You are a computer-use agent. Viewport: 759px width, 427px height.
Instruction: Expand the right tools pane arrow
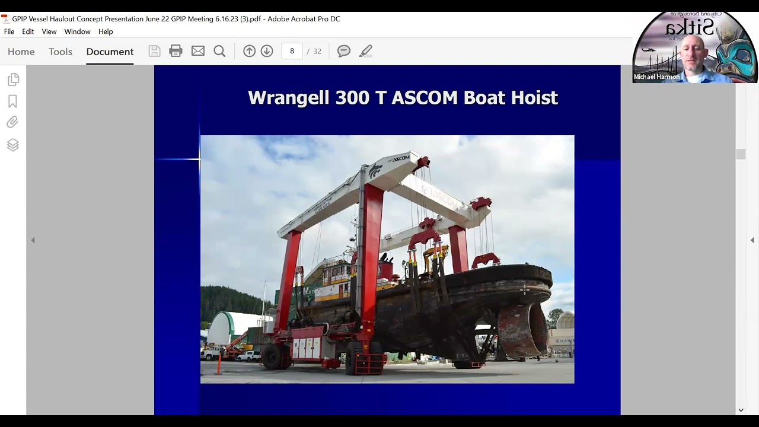[752, 240]
